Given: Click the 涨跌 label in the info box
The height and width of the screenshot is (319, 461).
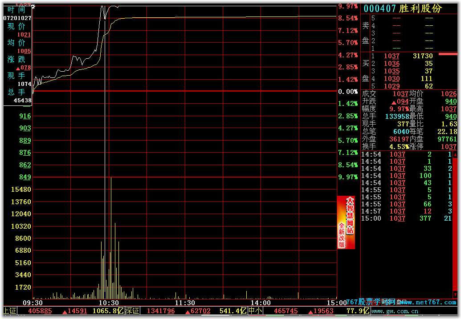Looking at the screenshot, I should (16, 59).
